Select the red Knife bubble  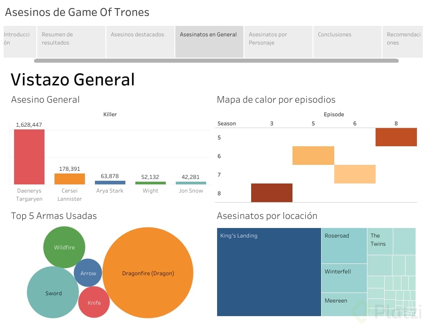pos(94,302)
